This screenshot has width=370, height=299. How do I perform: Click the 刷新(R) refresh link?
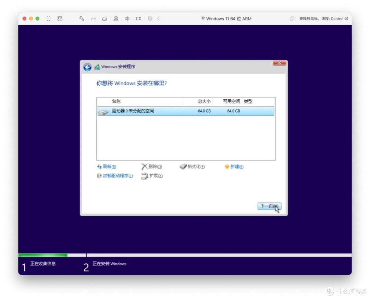pos(107,166)
